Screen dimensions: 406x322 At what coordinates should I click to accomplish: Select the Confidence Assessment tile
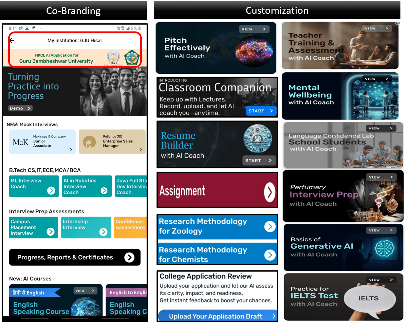click(x=130, y=227)
